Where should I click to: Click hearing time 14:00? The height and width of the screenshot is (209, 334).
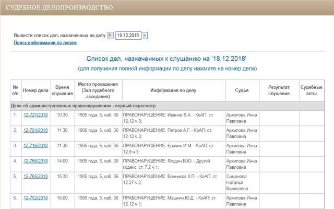pyautogui.click(x=62, y=161)
